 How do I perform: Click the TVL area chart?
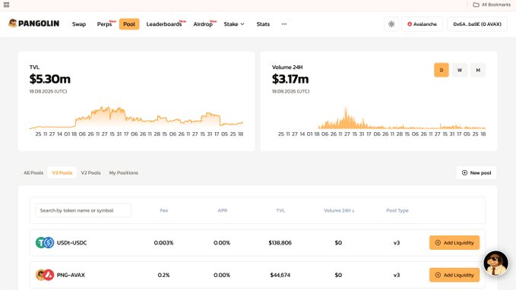(x=136, y=118)
